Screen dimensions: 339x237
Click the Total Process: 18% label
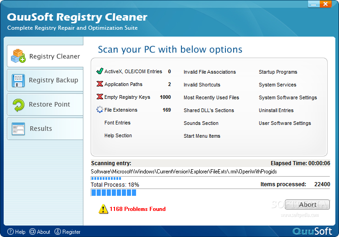(x=115, y=185)
